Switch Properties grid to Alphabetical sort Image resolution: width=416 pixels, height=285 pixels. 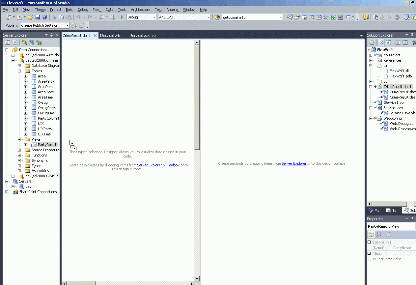pyautogui.click(x=379, y=235)
